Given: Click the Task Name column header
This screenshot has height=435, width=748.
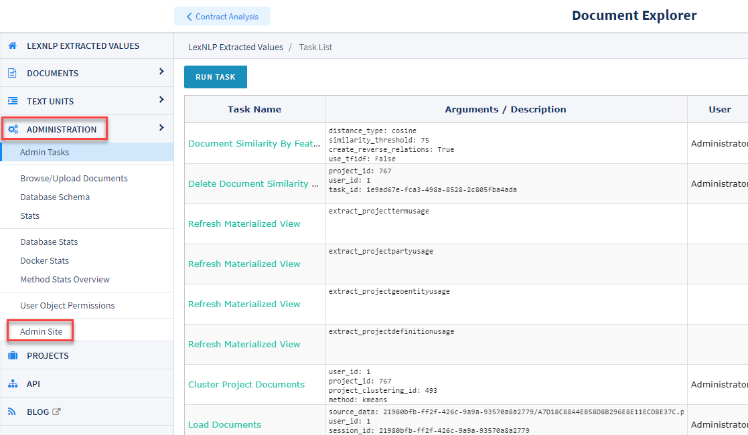Looking at the screenshot, I should (254, 109).
